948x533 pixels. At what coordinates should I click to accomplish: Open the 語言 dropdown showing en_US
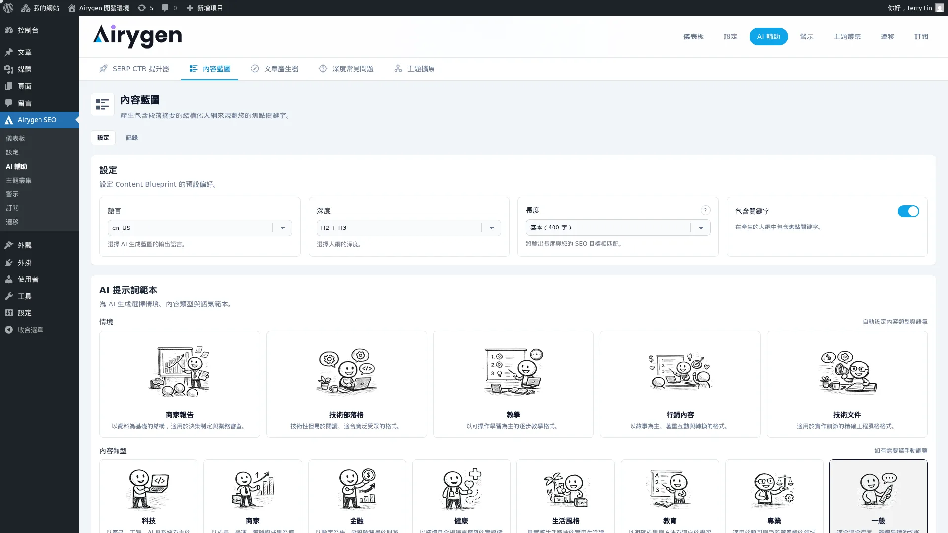point(199,228)
